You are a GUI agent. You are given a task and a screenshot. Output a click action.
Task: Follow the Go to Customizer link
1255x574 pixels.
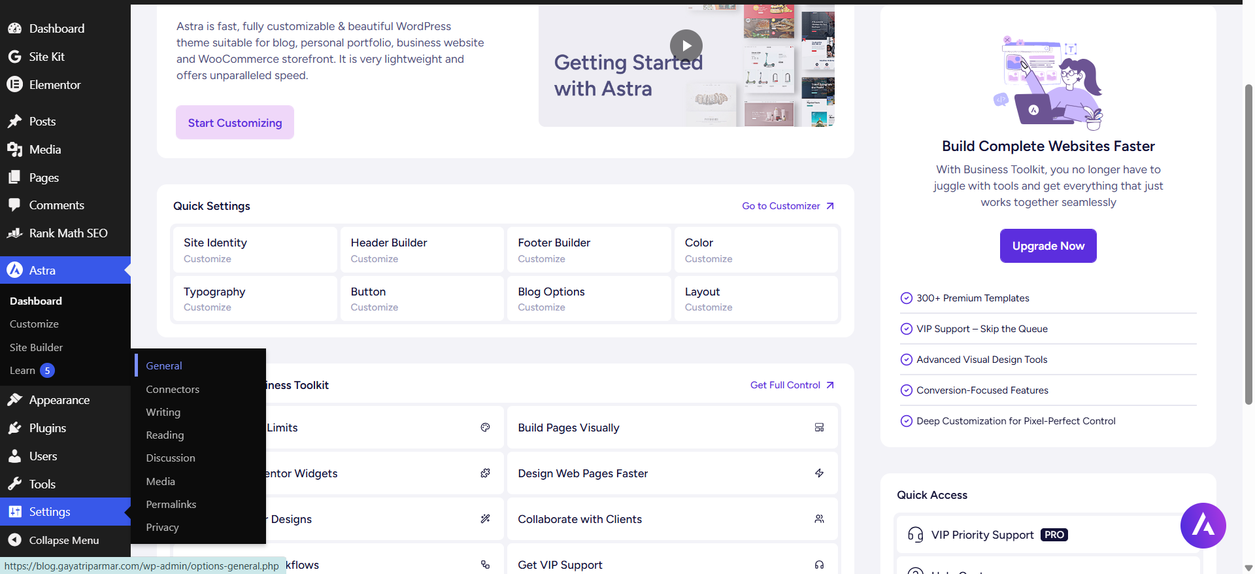click(x=788, y=206)
